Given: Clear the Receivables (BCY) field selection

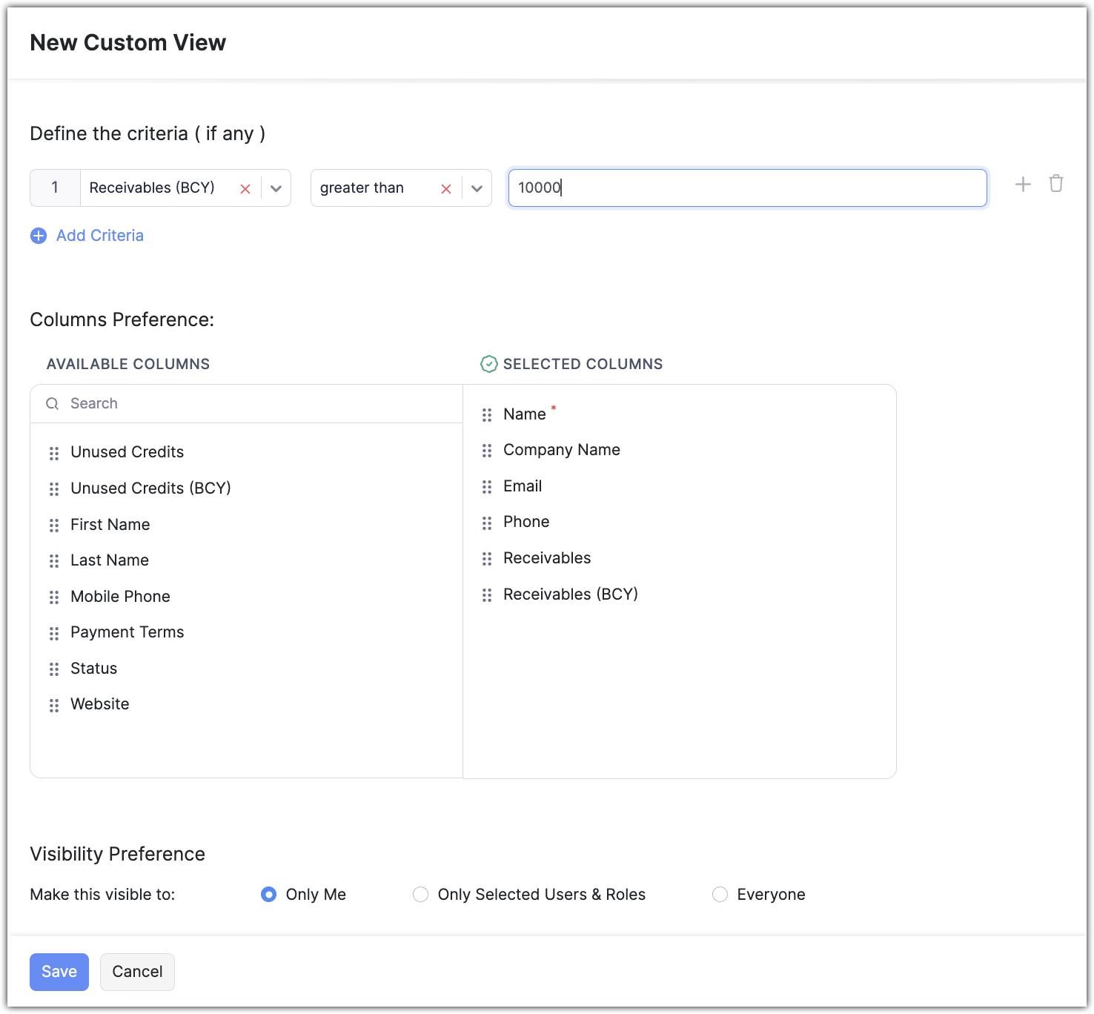Looking at the screenshot, I should 245,189.
